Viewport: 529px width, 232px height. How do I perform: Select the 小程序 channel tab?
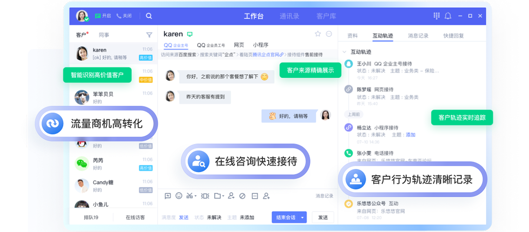coord(261,45)
